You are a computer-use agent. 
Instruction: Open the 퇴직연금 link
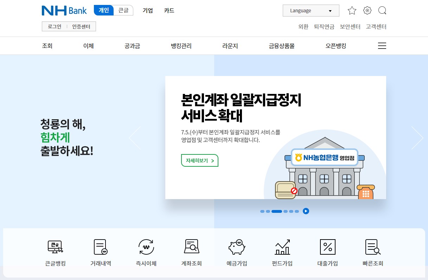tap(324, 27)
